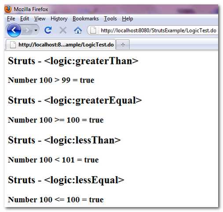Open the View menu
This screenshot has width=223, height=212.
click(x=40, y=19)
